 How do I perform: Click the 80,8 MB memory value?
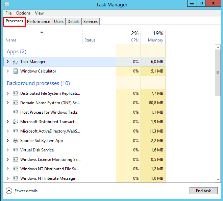point(156,103)
